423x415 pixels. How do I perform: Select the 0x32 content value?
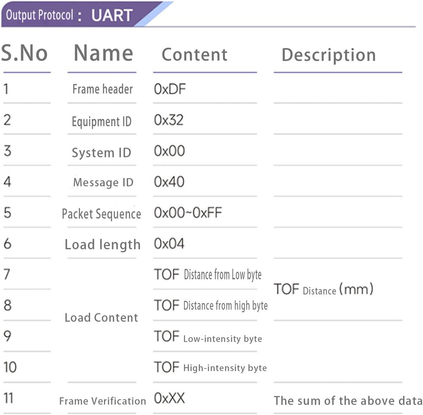click(169, 120)
